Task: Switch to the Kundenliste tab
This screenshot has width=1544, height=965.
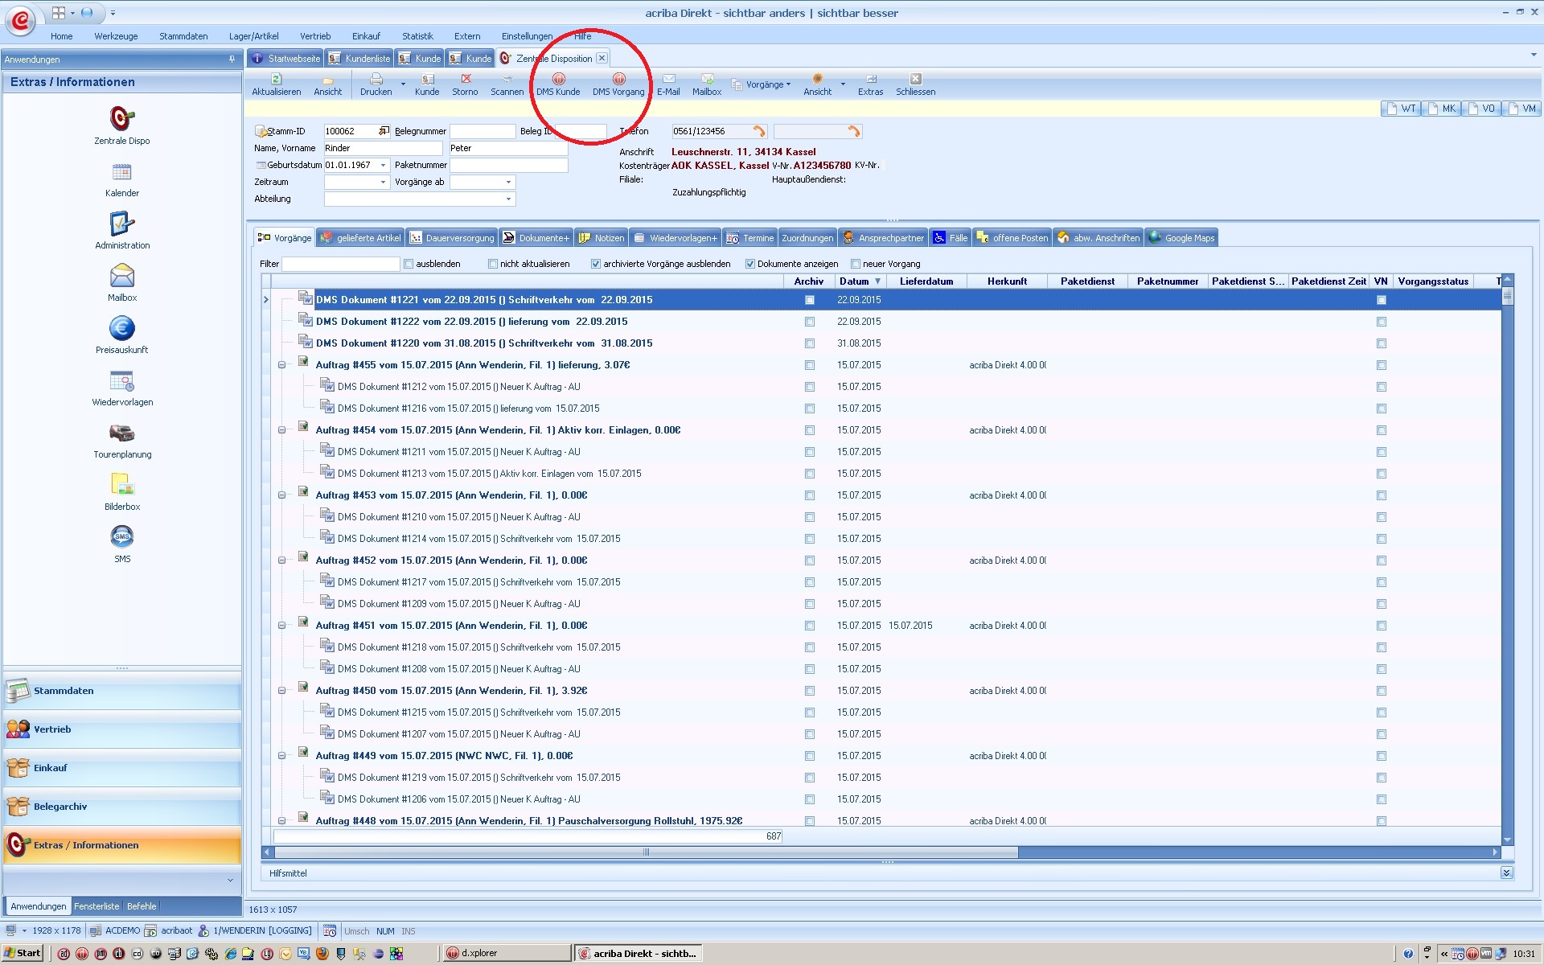Action: tap(359, 59)
